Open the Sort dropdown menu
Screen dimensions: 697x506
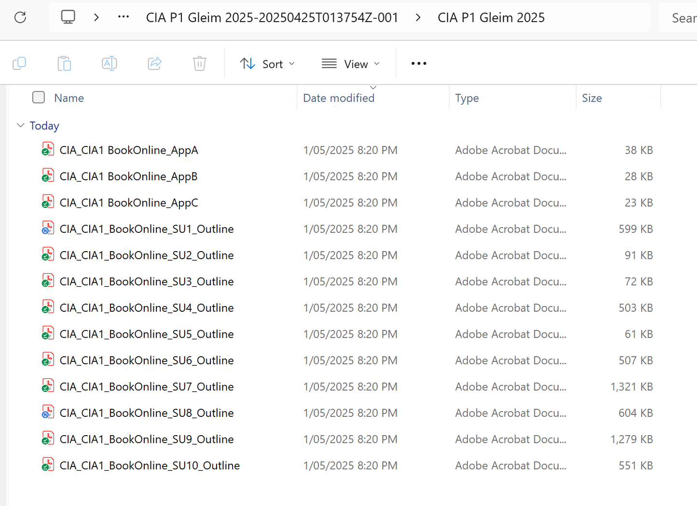tap(267, 64)
